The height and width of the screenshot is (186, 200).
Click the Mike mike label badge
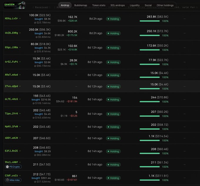coord(13,180)
